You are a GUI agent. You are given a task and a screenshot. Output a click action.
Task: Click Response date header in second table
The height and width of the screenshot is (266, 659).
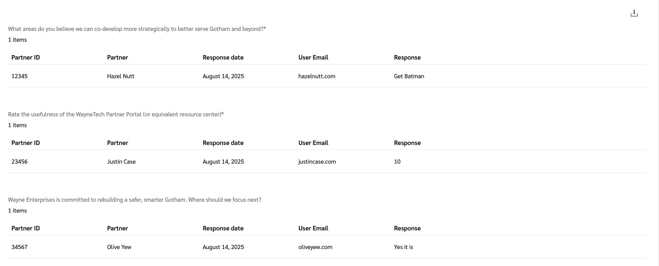[x=223, y=143]
